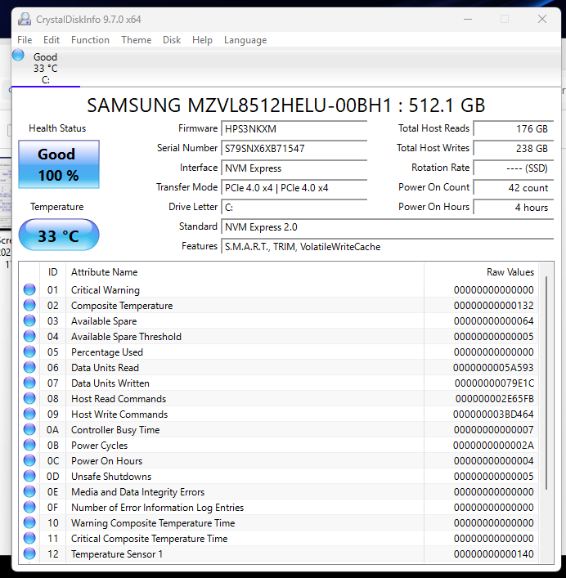Click the status orb for Critical Composite Temperature Time
Viewport: 566px width, 578px height.
[x=29, y=538]
